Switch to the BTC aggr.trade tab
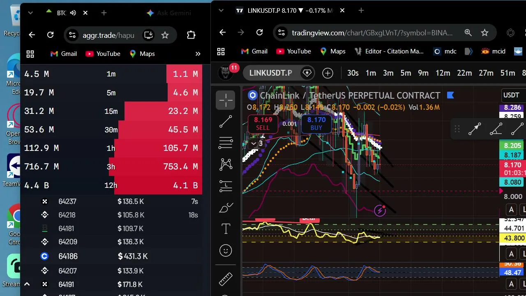Screen dimensions: 526x296 click(61, 13)
